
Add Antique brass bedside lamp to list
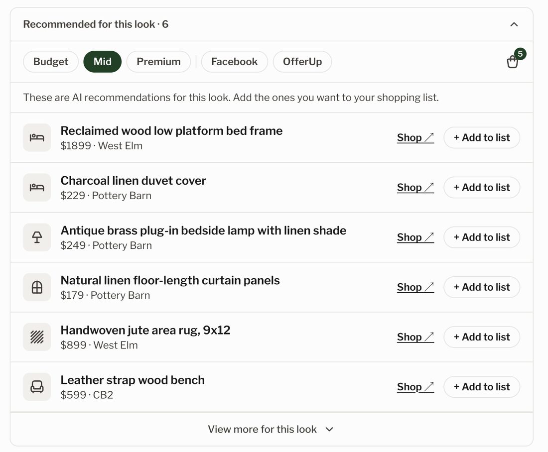[482, 237]
